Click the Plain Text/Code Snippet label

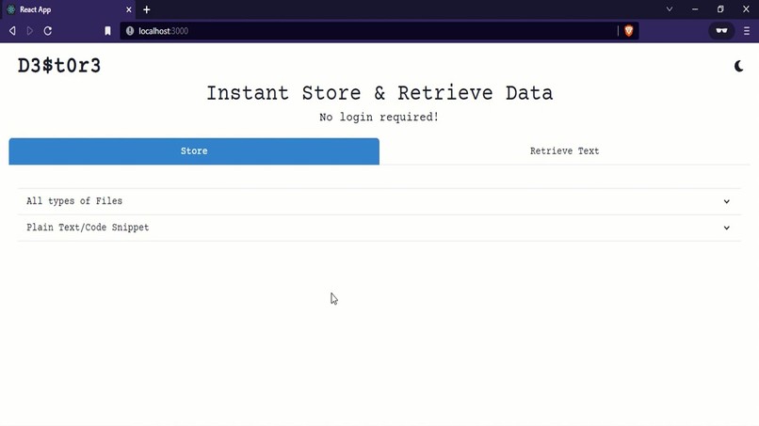tap(88, 228)
